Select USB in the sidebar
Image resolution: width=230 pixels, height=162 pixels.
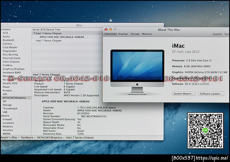click(x=5, y=112)
